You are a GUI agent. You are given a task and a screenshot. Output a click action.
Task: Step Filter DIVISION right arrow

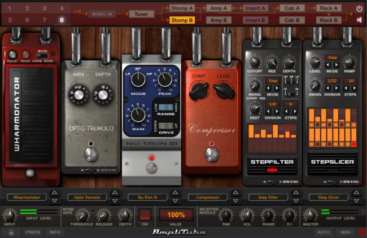coord(277,111)
